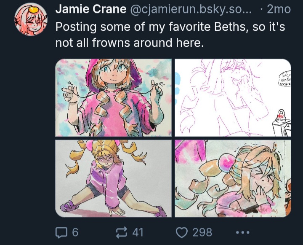The width and height of the screenshot is (303, 245).
Task: View thumbnail of girl covering her mouth
Action: [x=233, y=178]
